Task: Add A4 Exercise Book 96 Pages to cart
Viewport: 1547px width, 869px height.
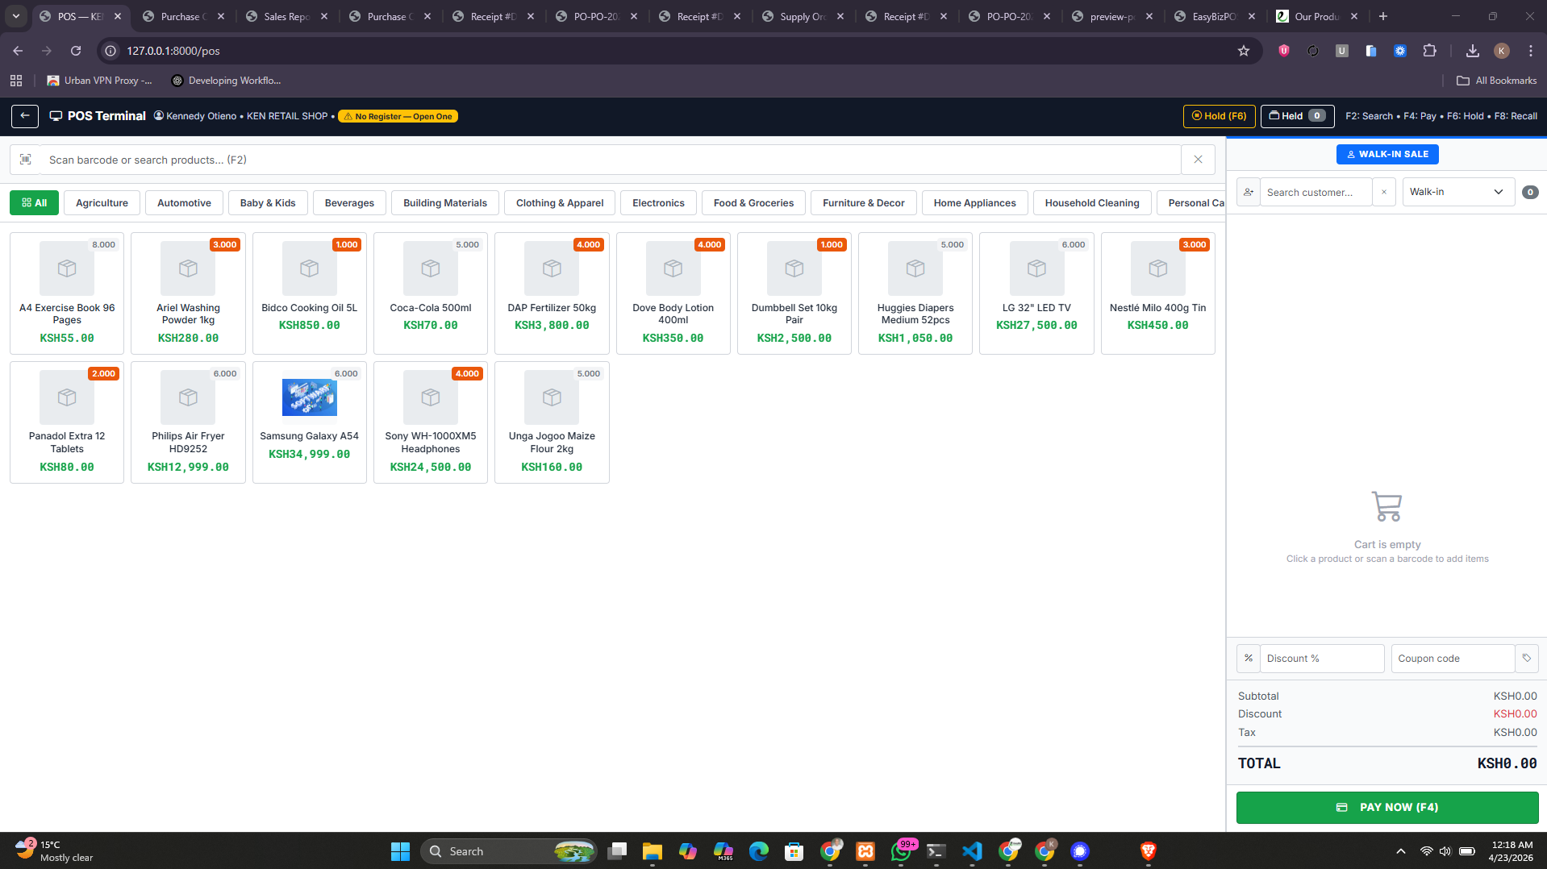Action: 67,293
